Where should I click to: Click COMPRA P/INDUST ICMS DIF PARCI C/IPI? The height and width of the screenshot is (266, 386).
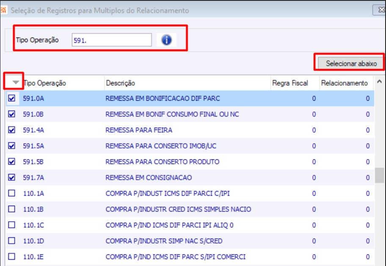[168, 193]
